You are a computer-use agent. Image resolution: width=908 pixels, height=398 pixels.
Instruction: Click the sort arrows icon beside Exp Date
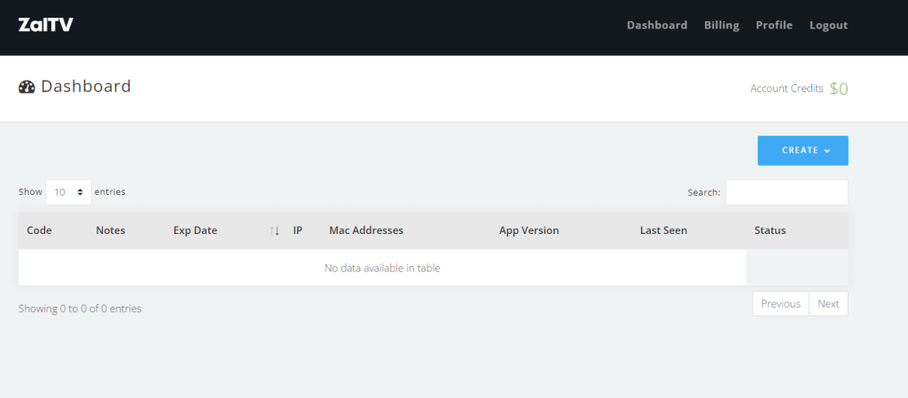[x=275, y=230]
